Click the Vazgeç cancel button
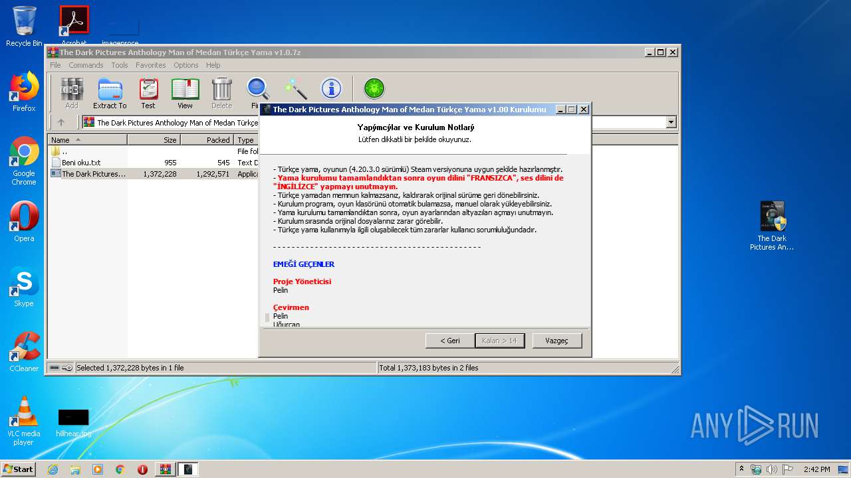Viewport: 851px width, 478px height. pyautogui.click(x=557, y=341)
